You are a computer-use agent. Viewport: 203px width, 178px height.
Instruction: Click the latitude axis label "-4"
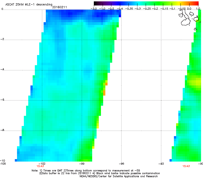click(x=2, y=69)
